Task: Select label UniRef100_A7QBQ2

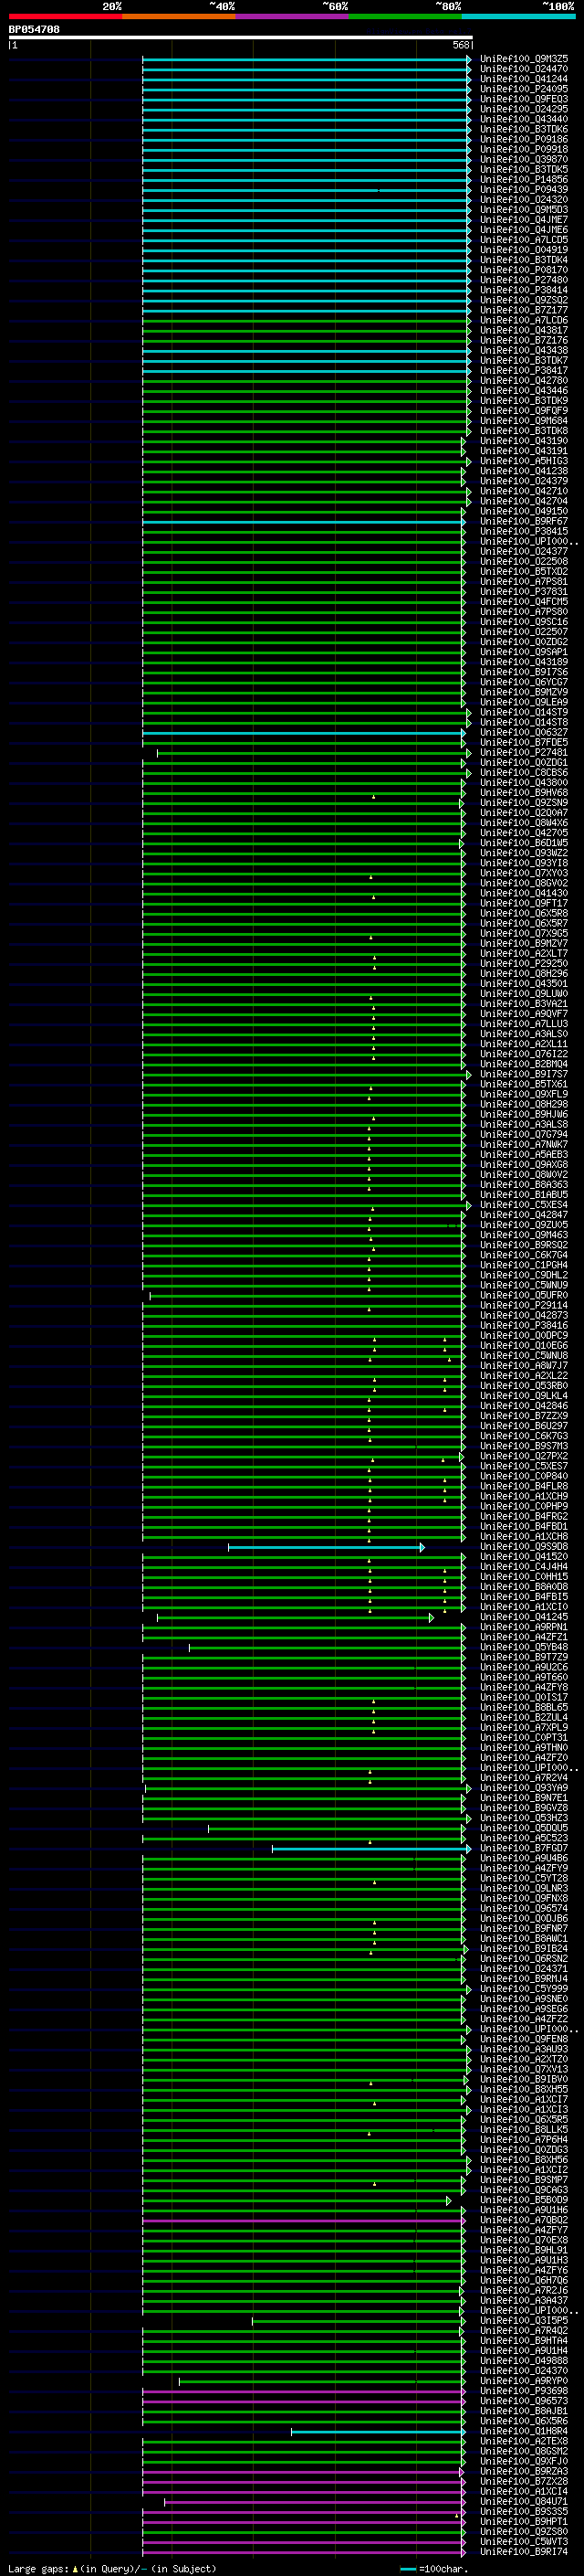Action: (524, 2219)
